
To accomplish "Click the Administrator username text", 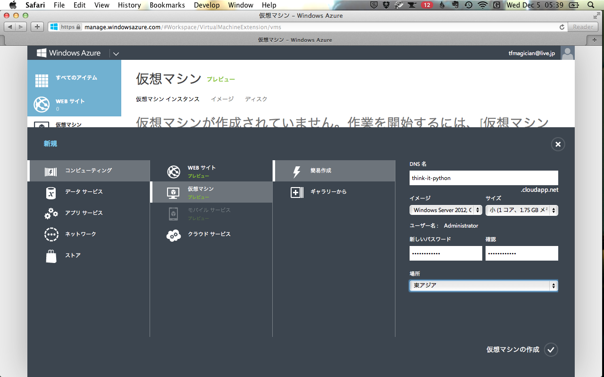I will click(461, 226).
